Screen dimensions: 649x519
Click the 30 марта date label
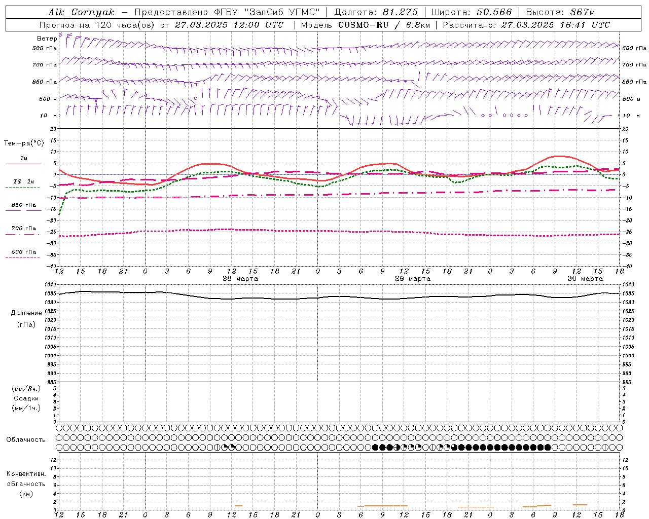tap(585, 279)
